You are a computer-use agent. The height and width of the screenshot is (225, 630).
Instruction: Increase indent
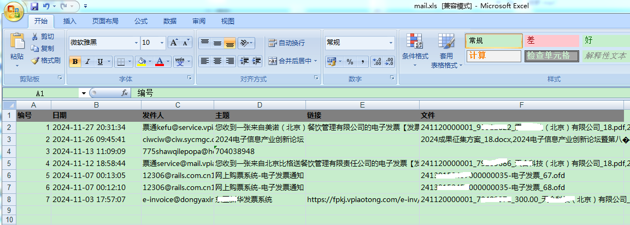tap(257, 62)
